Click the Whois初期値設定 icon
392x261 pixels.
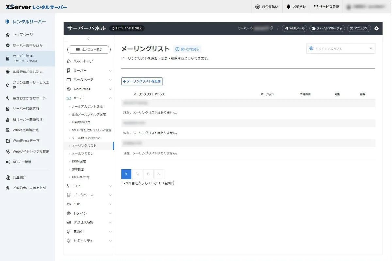pyautogui.click(x=8, y=130)
